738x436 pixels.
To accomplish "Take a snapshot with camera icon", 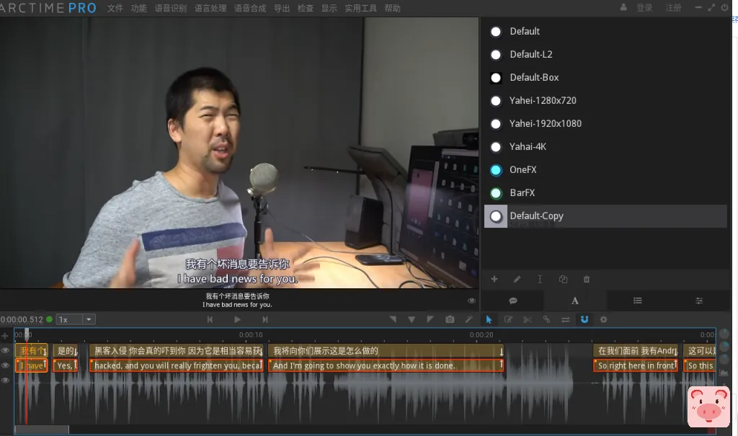I will point(450,319).
